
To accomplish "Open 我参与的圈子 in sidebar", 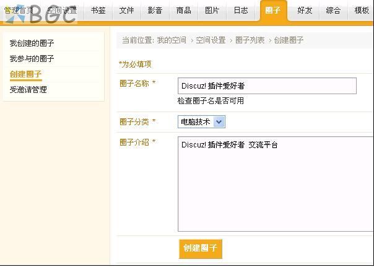I will pyautogui.click(x=32, y=59).
